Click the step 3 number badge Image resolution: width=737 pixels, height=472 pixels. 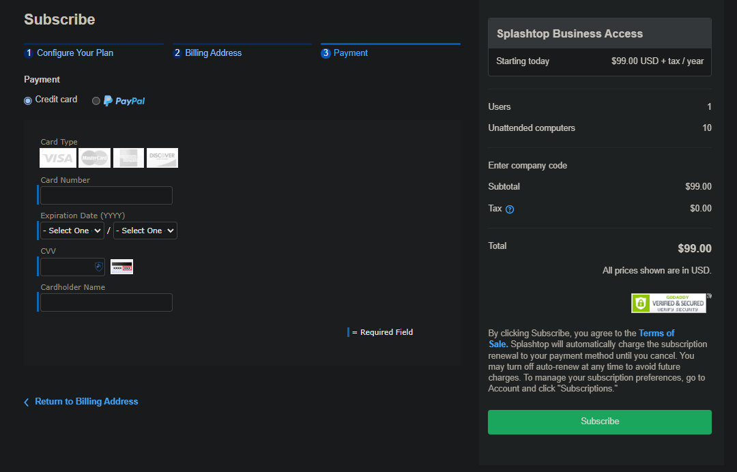click(326, 53)
